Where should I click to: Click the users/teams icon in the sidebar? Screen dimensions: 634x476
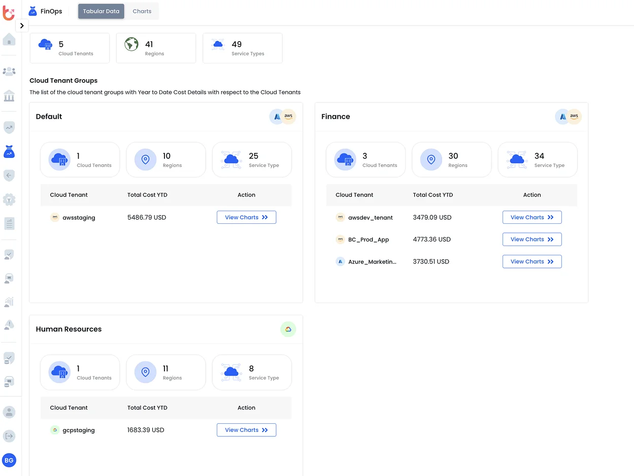[x=9, y=71]
